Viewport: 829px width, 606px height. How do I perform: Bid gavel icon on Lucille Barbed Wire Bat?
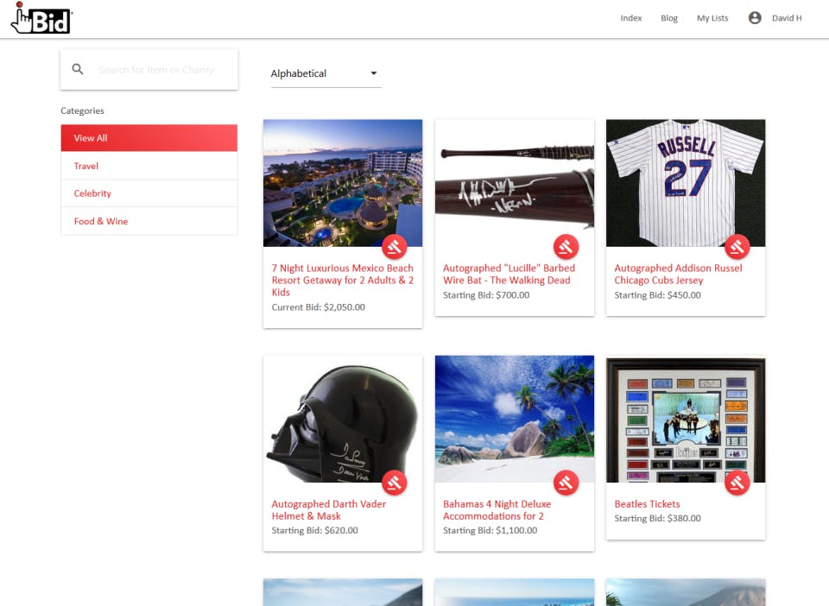(x=566, y=246)
